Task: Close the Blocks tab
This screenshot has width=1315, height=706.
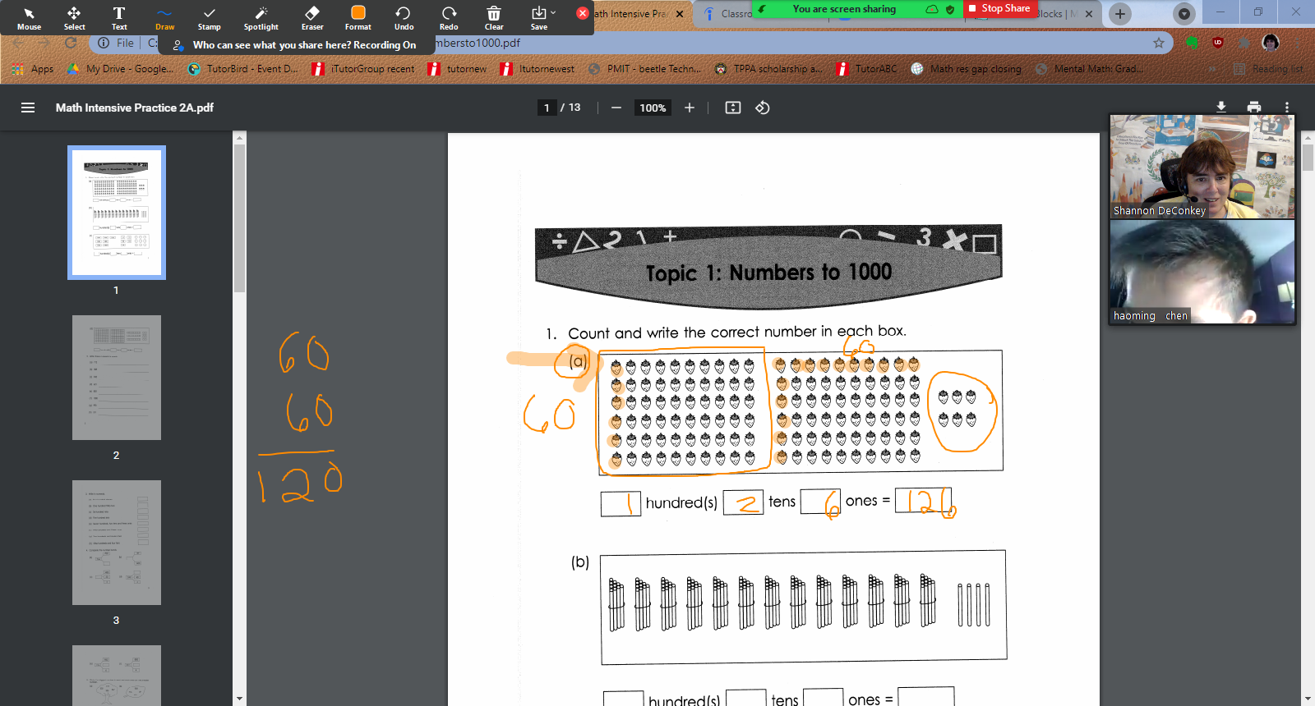Action: 1089,14
